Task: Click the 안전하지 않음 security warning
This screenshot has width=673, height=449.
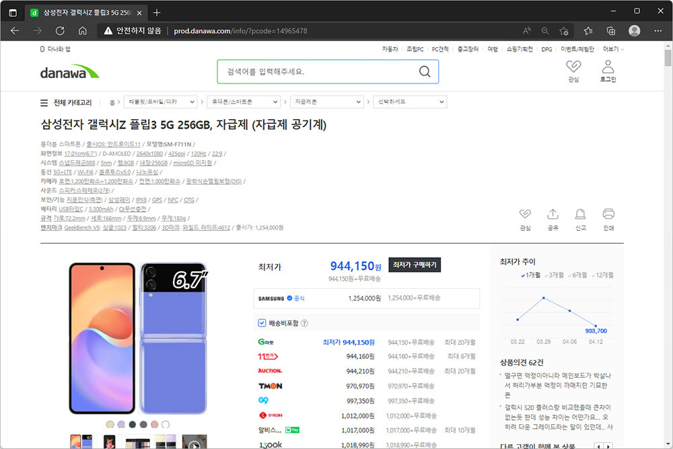Action: point(133,31)
